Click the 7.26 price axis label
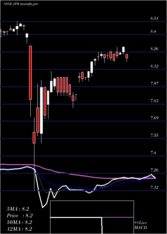 154,170
